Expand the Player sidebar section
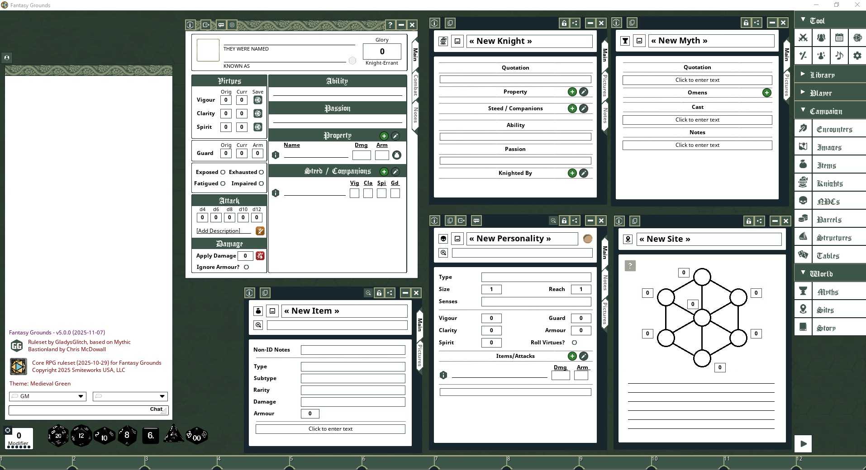 (x=830, y=93)
